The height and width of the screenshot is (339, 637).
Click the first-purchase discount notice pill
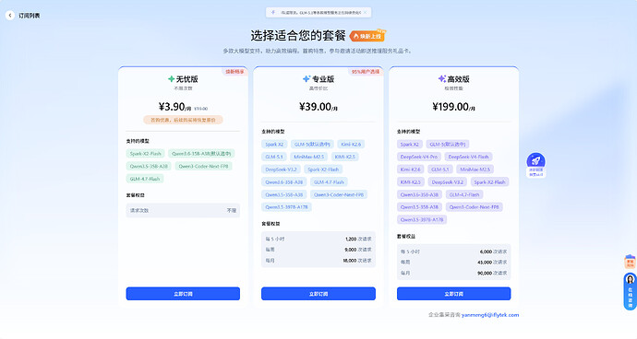(183, 120)
